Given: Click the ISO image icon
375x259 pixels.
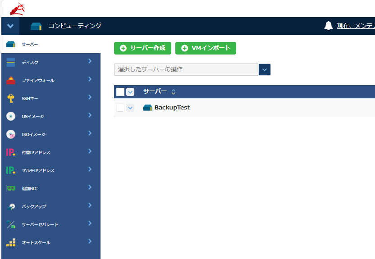Looking at the screenshot, I should tap(11, 134).
